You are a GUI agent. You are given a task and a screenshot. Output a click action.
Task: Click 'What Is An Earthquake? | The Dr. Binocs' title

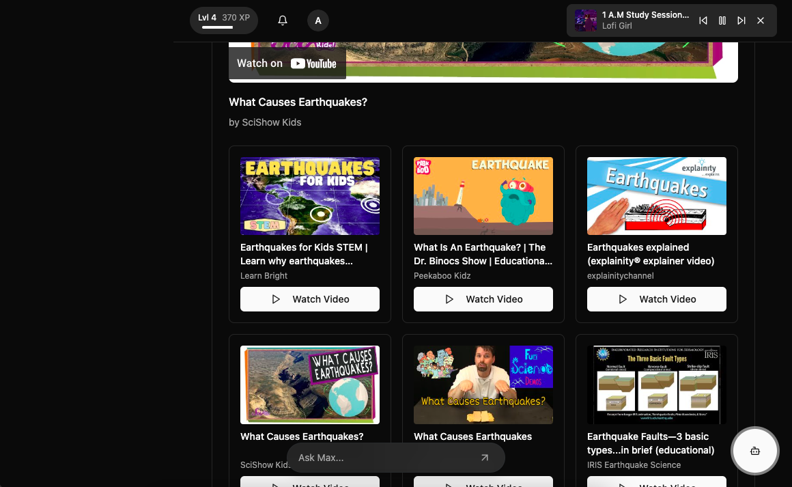(483, 254)
